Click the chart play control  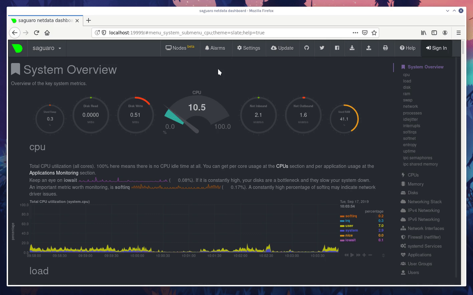pos(352,255)
